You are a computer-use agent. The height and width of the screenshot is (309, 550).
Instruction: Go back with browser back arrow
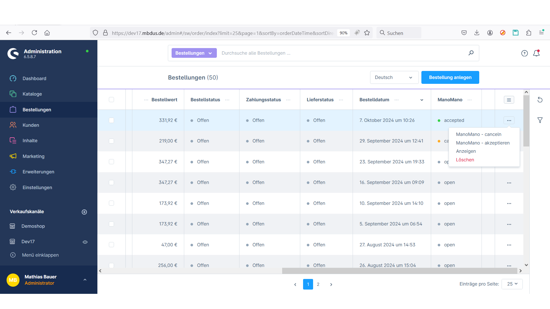pos(9,33)
